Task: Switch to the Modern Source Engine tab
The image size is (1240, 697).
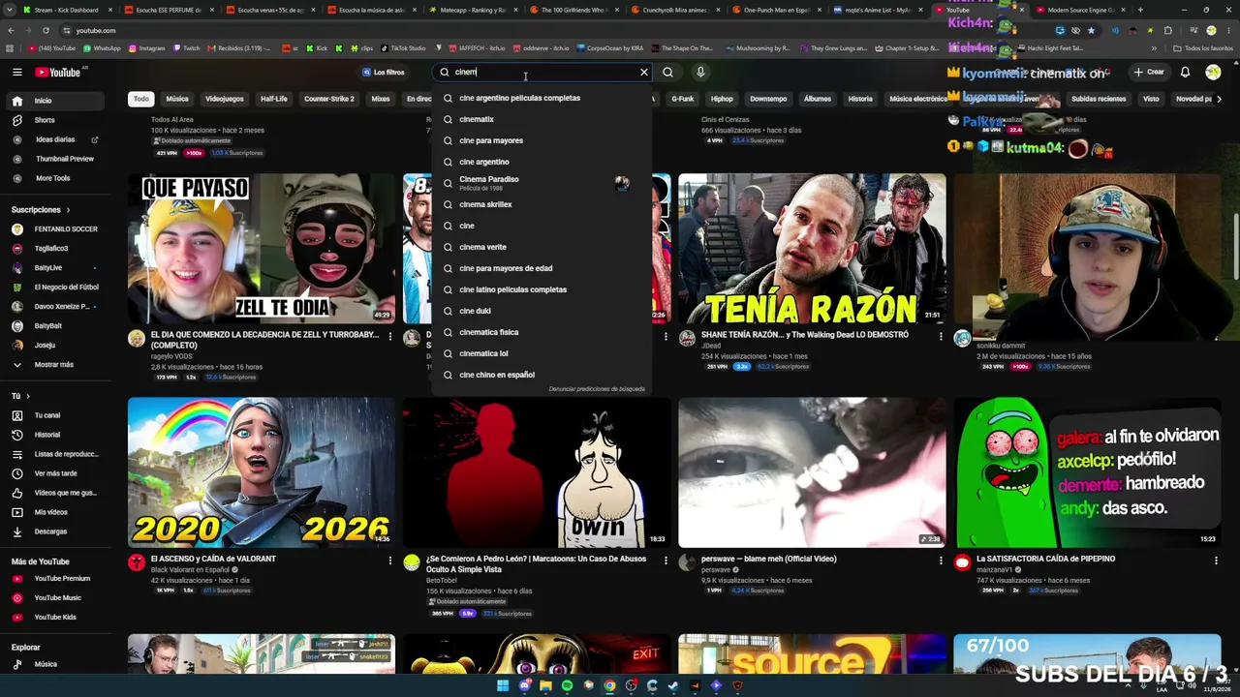Action: tap(1079, 10)
